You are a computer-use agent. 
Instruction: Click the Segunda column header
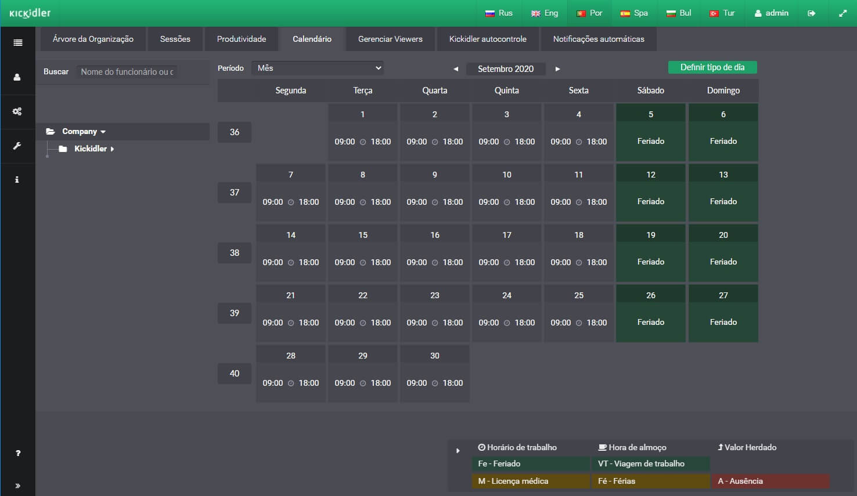tap(291, 90)
